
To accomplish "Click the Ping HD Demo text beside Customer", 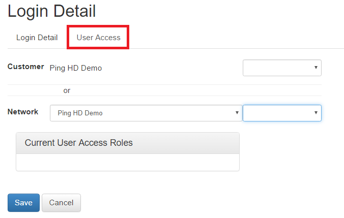I will (76, 68).
